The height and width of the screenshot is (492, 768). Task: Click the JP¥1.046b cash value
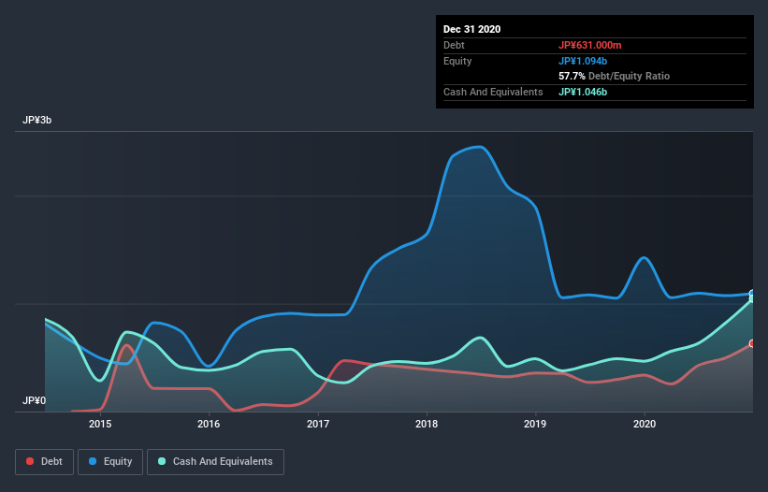(x=583, y=92)
